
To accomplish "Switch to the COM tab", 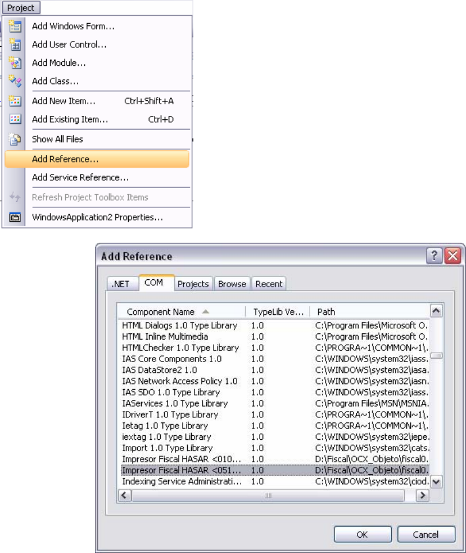I will click(x=156, y=283).
